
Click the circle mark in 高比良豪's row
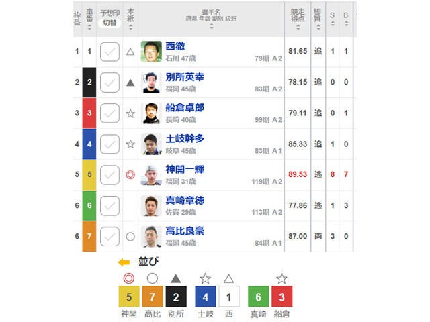(130, 237)
